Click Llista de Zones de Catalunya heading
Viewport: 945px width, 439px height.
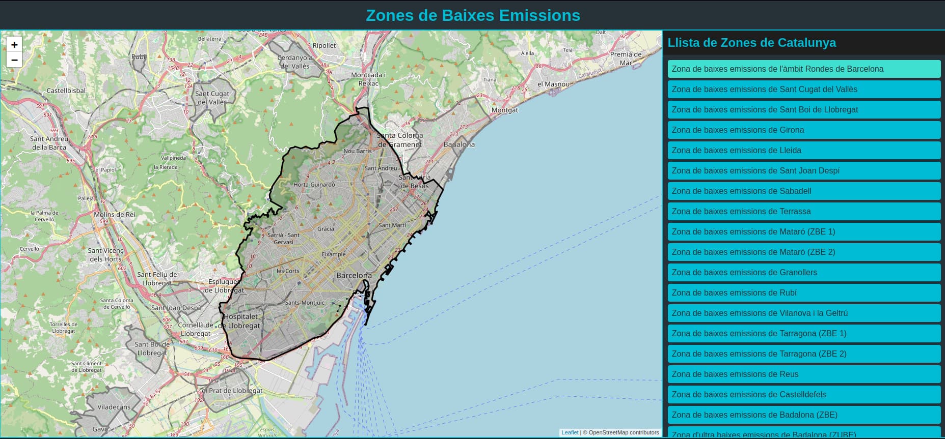(751, 43)
